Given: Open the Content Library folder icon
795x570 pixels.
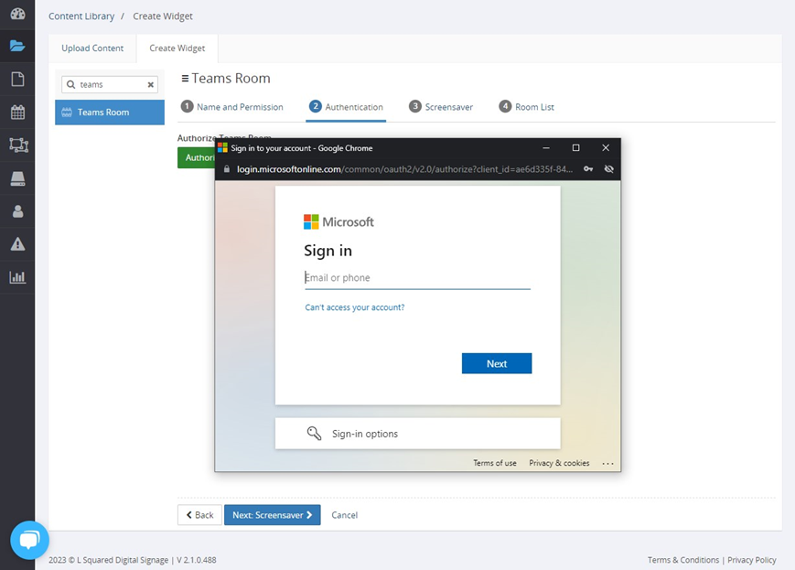Looking at the screenshot, I should coord(17,46).
